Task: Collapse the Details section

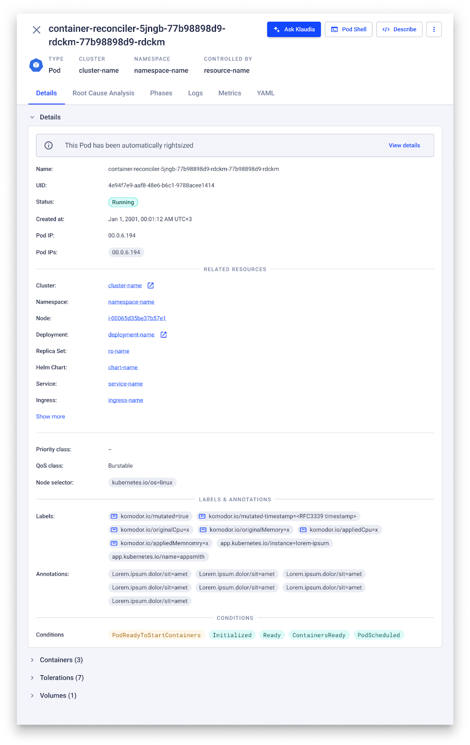Action: 33,117
